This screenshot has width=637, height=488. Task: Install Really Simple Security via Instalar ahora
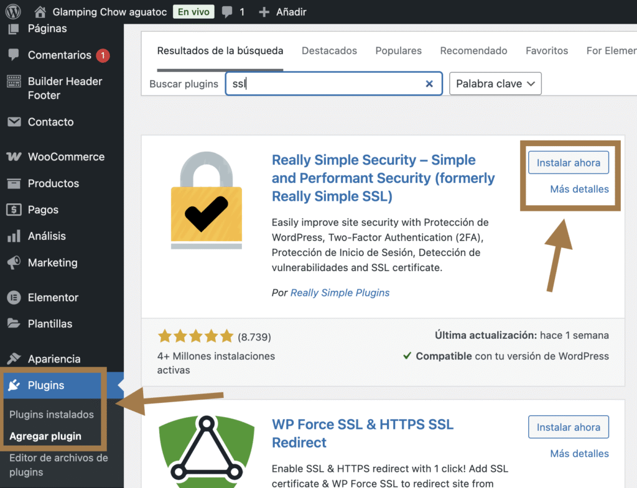[x=568, y=162]
